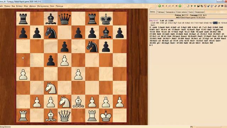Image resolution: width=227 pixels, height=128 pixels.
Task: Click the first black diamond toolbar icon
Action: pyautogui.click(x=192, y=6)
